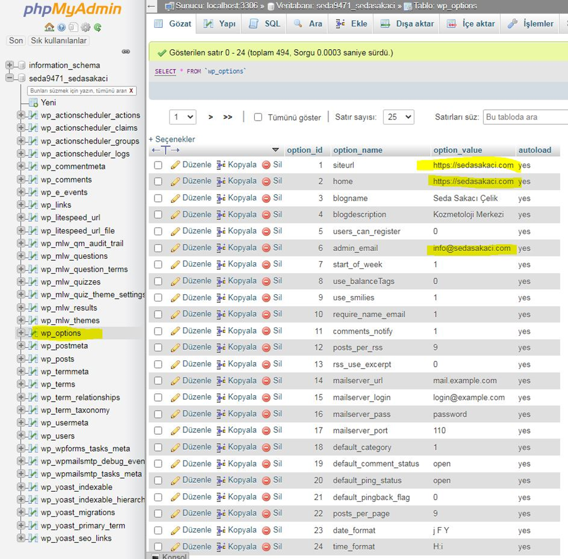Click copy icon in home row

(221, 181)
